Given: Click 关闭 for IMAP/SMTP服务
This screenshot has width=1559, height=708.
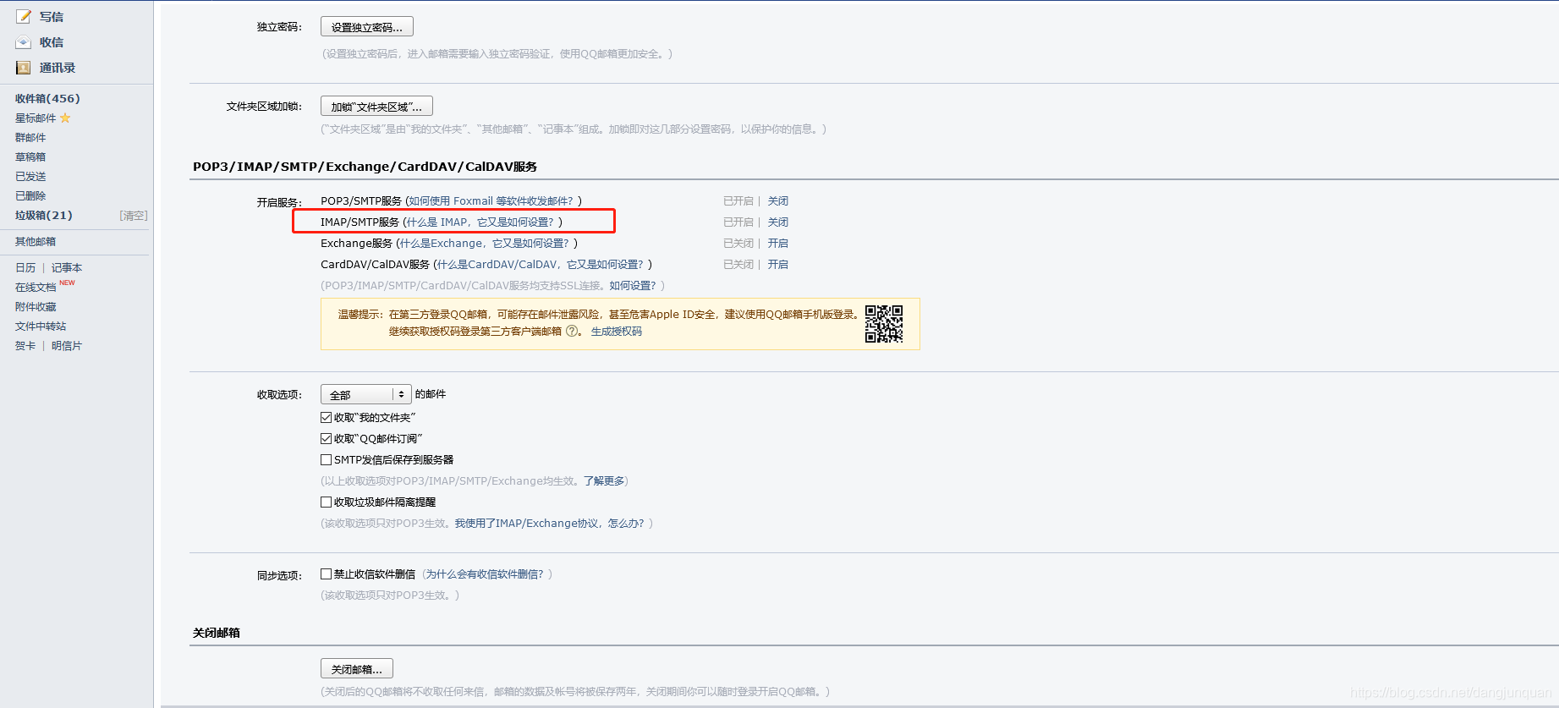Looking at the screenshot, I should point(778,222).
